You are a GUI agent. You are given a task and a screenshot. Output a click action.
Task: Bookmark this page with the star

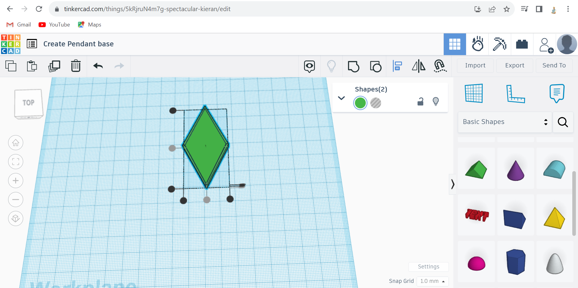point(507,9)
